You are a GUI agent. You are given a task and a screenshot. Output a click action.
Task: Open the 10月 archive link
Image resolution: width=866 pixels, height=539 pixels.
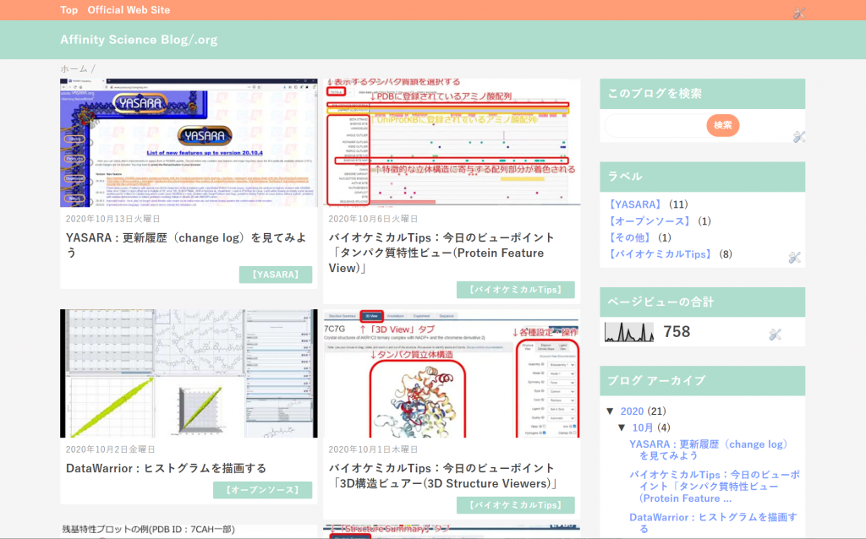643,427
